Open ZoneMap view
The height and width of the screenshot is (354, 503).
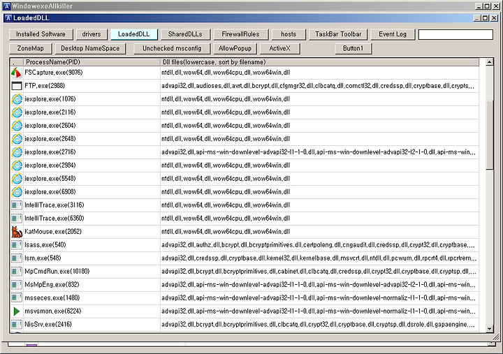(31, 48)
